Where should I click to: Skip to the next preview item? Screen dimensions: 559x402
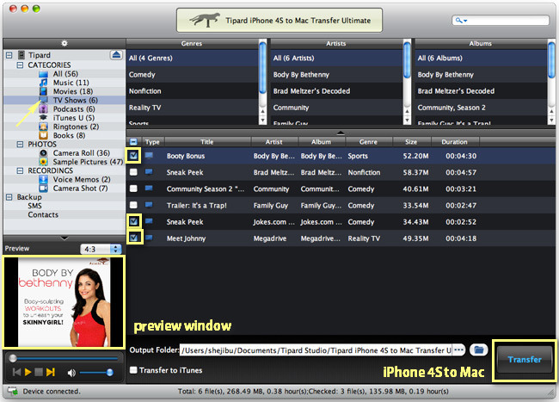51,373
